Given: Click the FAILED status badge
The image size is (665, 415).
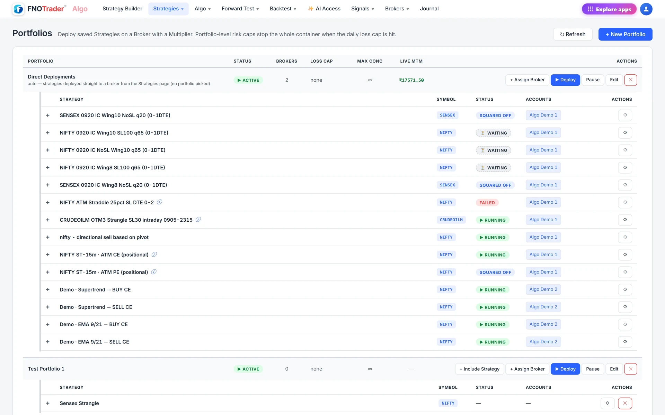Looking at the screenshot, I should point(487,203).
